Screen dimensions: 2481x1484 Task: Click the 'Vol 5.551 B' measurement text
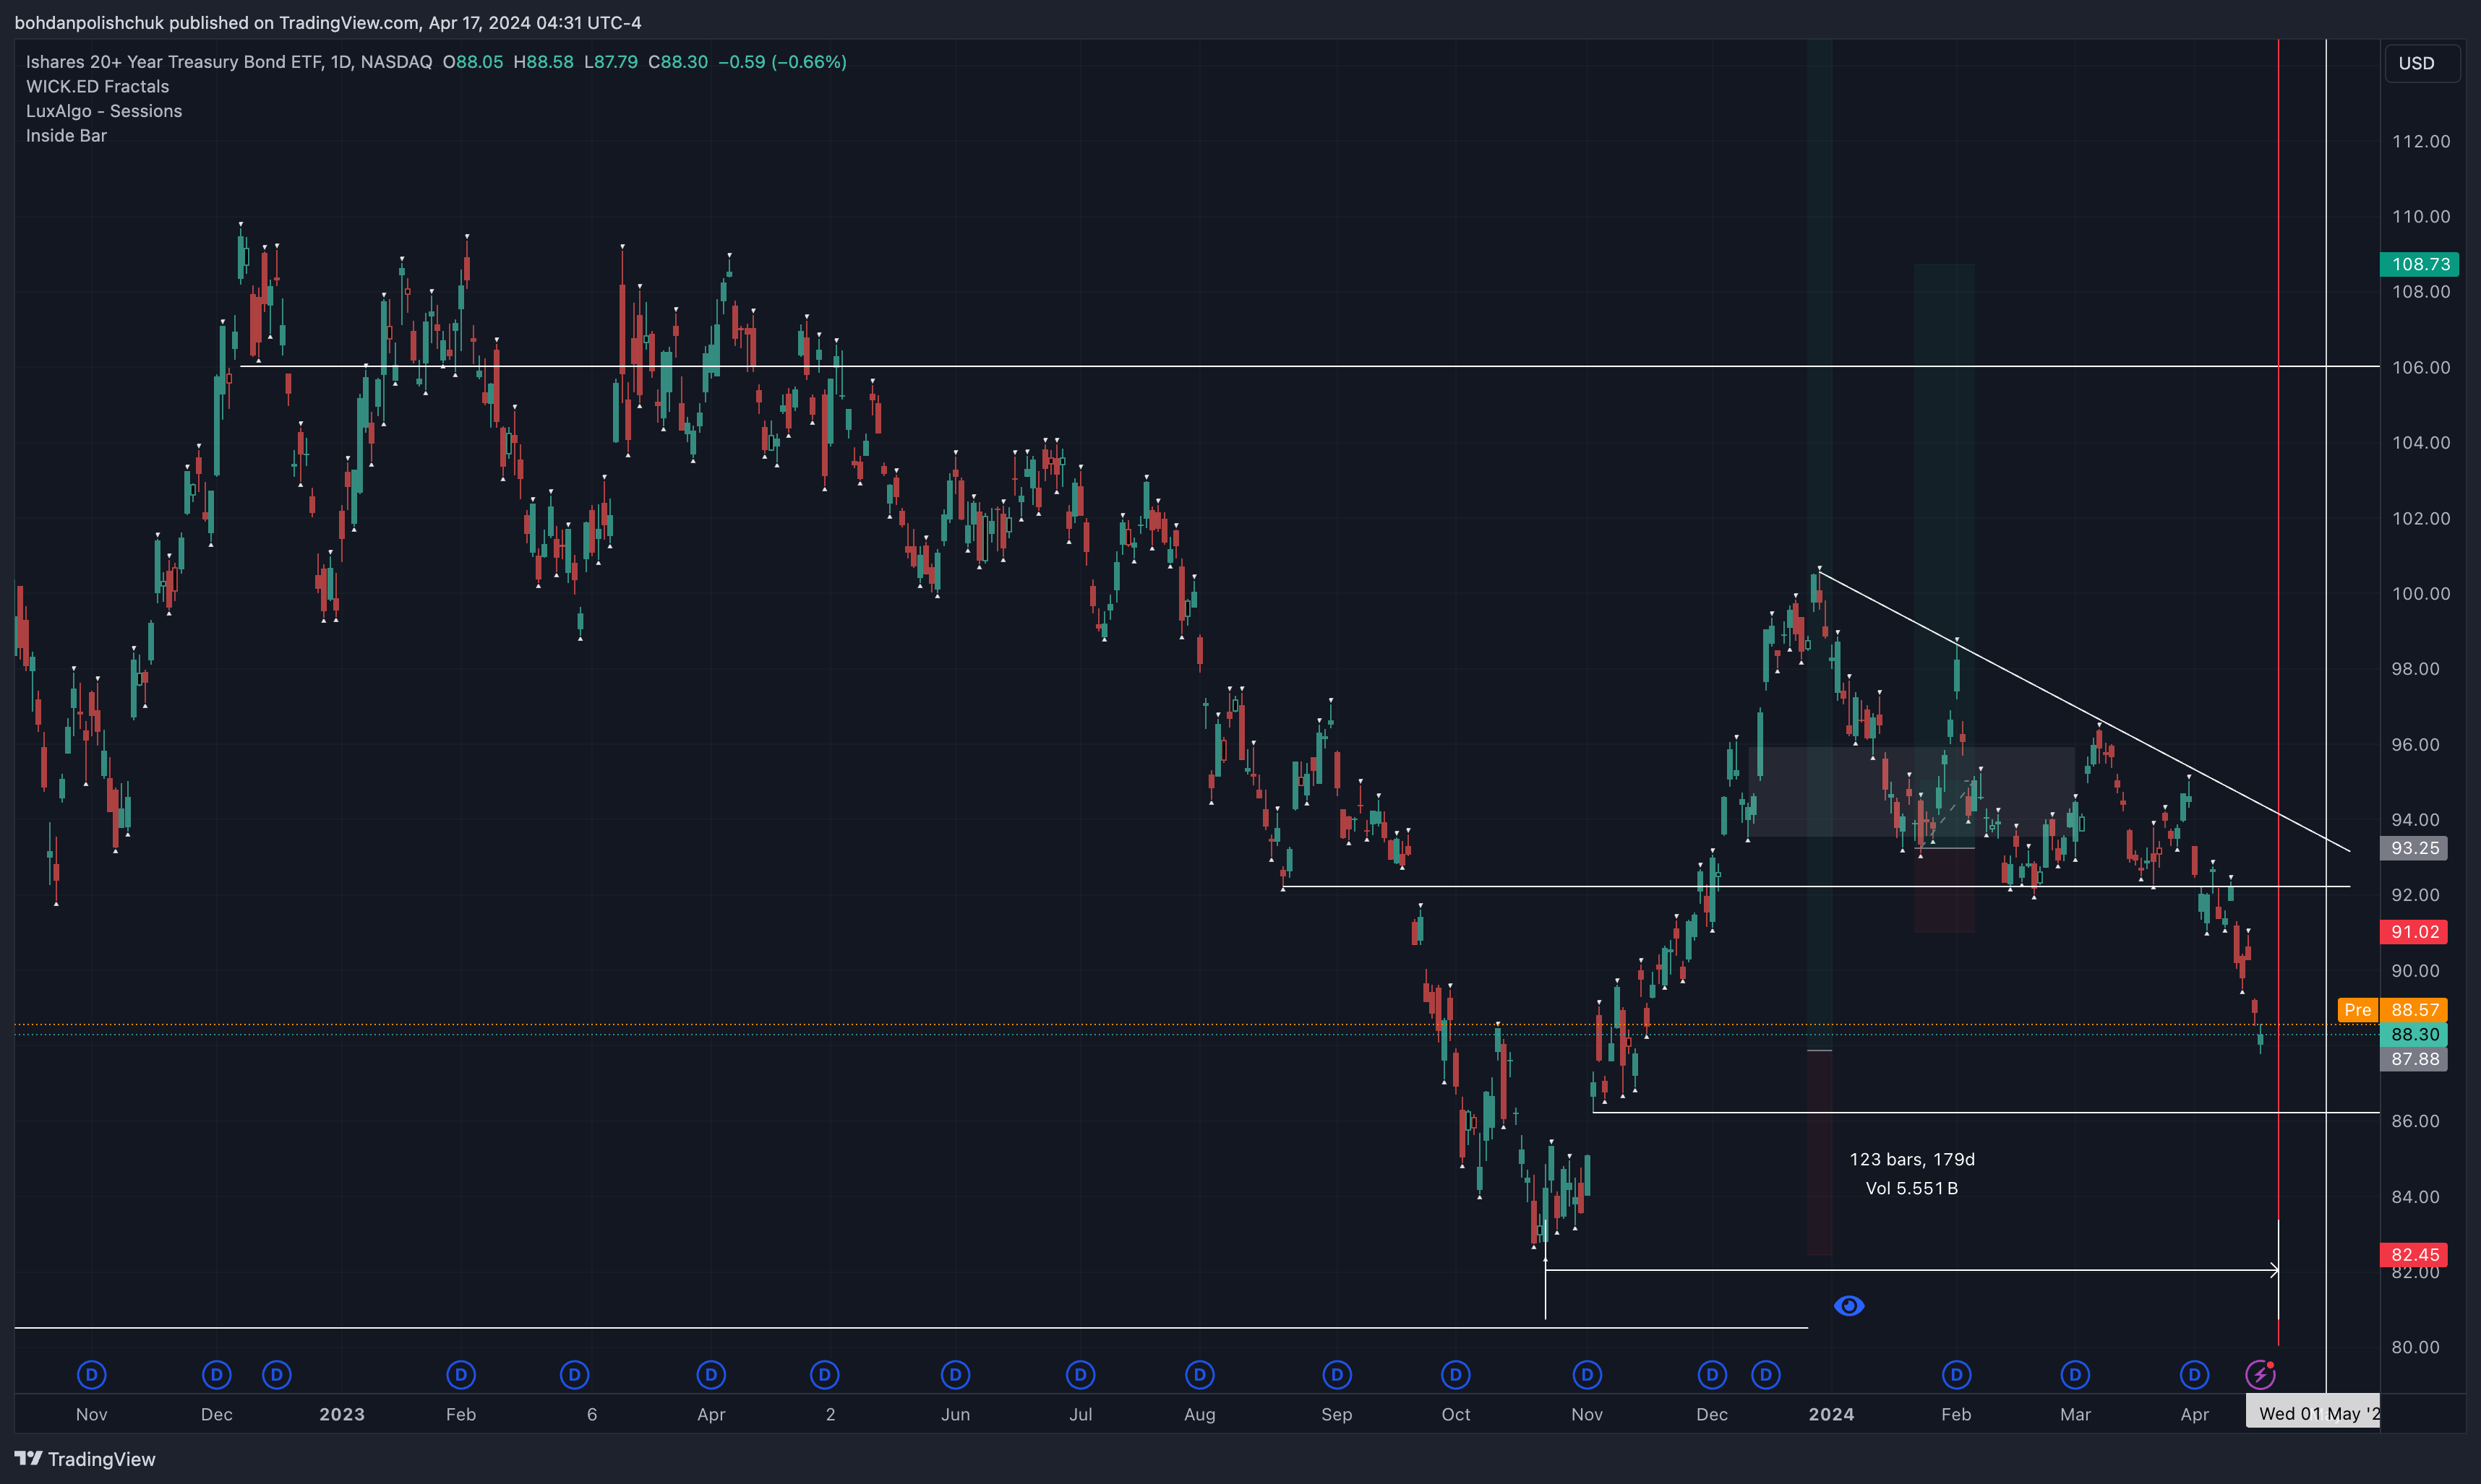pyautogui.click(x=1912, y=1188)
